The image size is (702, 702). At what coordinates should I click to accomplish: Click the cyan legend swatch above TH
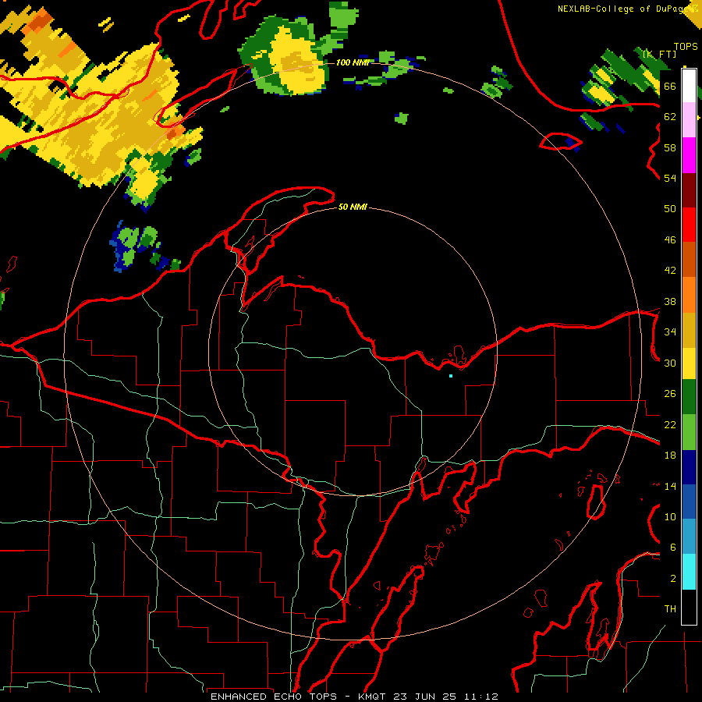tap(689, 572)
